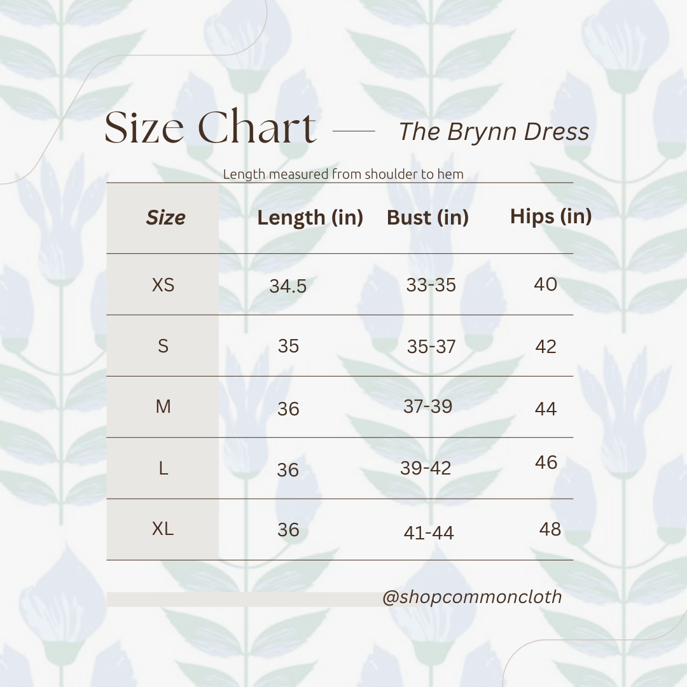
Task: Select the "Size" column header
Action: point(165,218)
